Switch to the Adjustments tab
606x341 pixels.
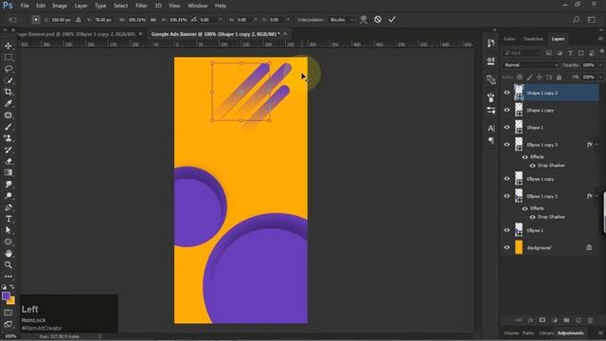tap(570, 332)
